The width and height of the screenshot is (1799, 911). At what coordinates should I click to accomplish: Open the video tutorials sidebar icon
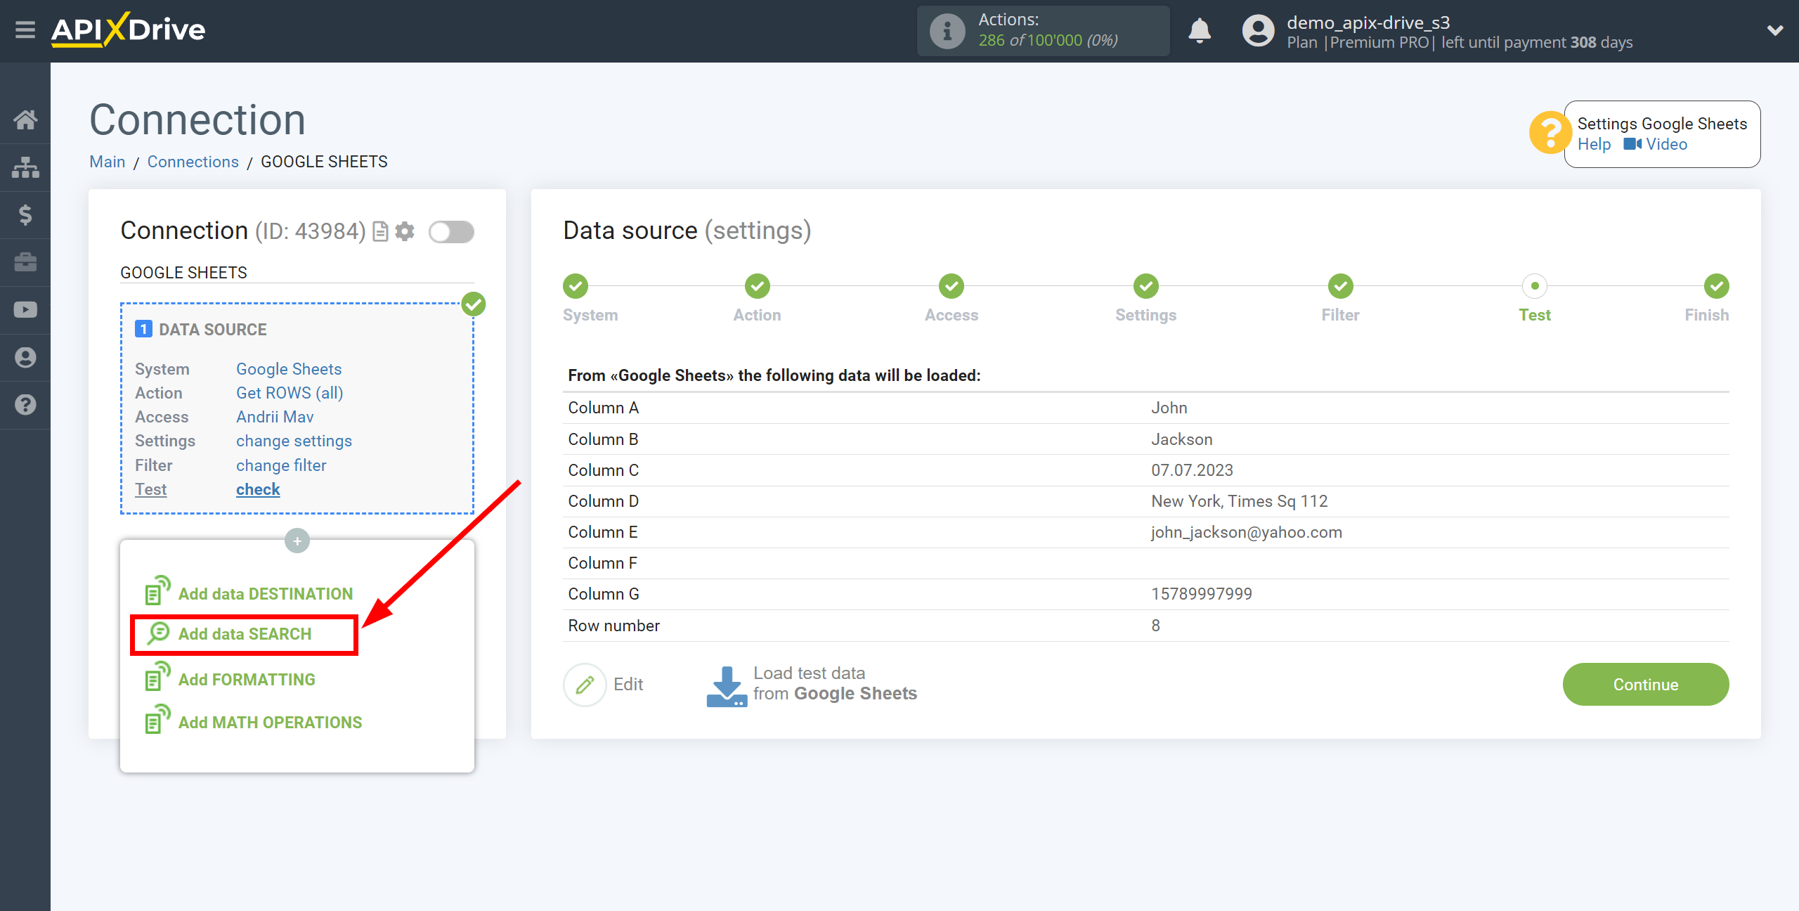pos(25,310)
